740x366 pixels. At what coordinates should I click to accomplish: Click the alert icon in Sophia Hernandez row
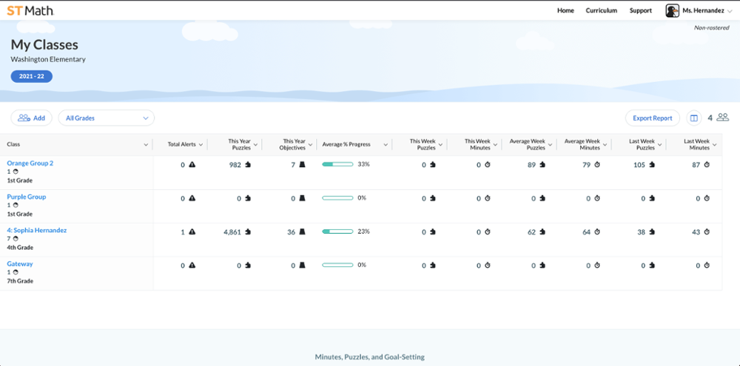[x=192, y=232]
